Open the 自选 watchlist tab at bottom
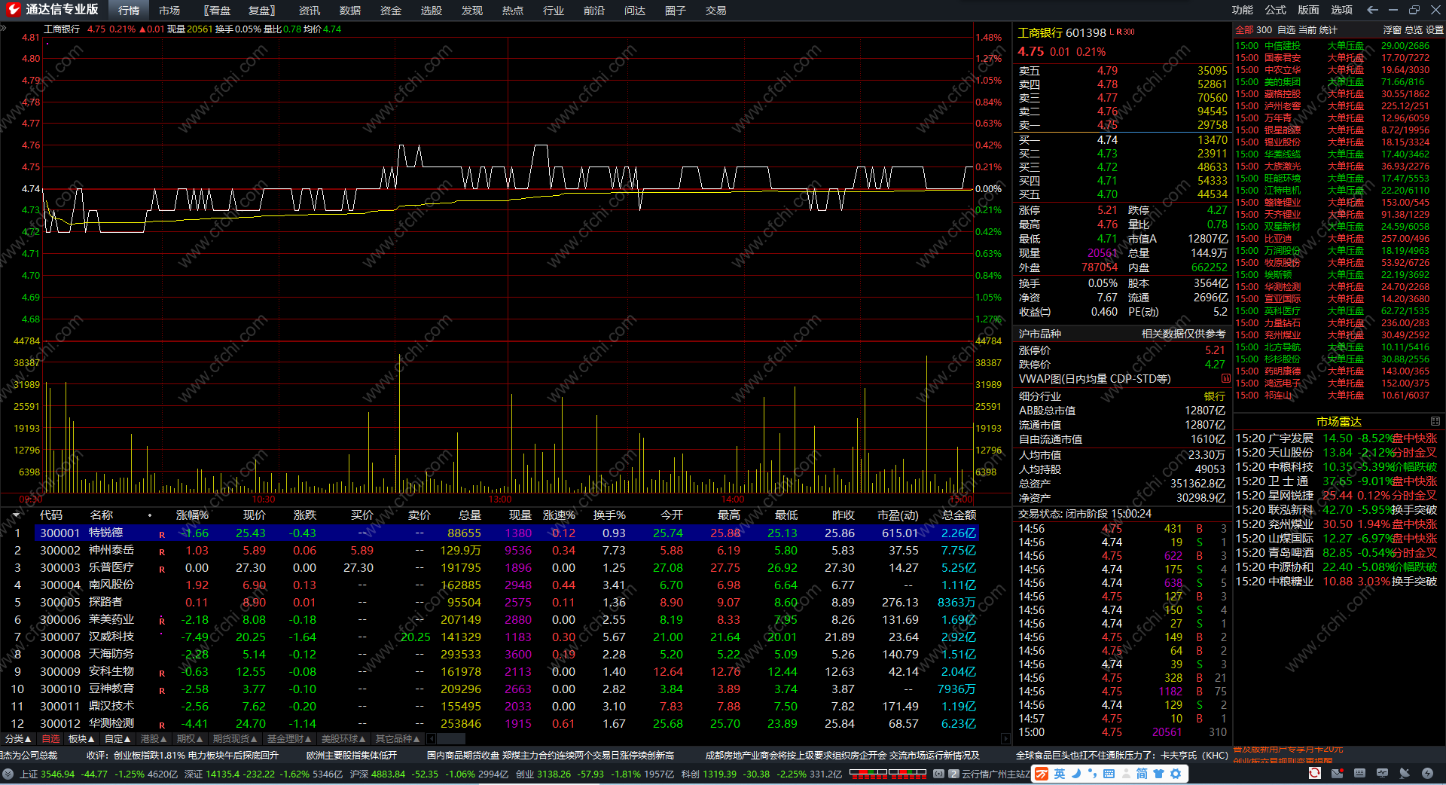 pos(50,739)
